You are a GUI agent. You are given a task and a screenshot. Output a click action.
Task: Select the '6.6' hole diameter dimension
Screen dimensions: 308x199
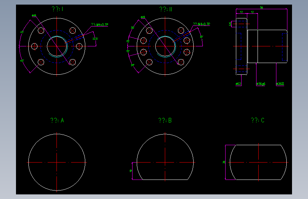(230, 24)
